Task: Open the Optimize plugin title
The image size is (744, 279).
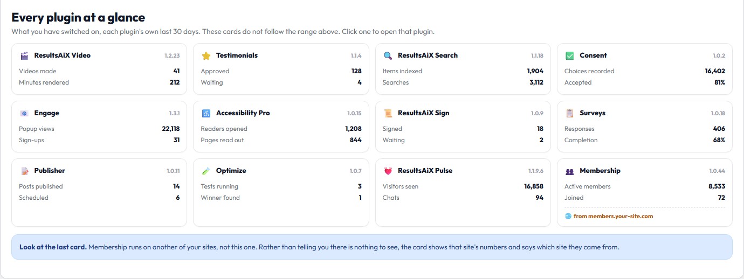Action: tap(231, 170)
